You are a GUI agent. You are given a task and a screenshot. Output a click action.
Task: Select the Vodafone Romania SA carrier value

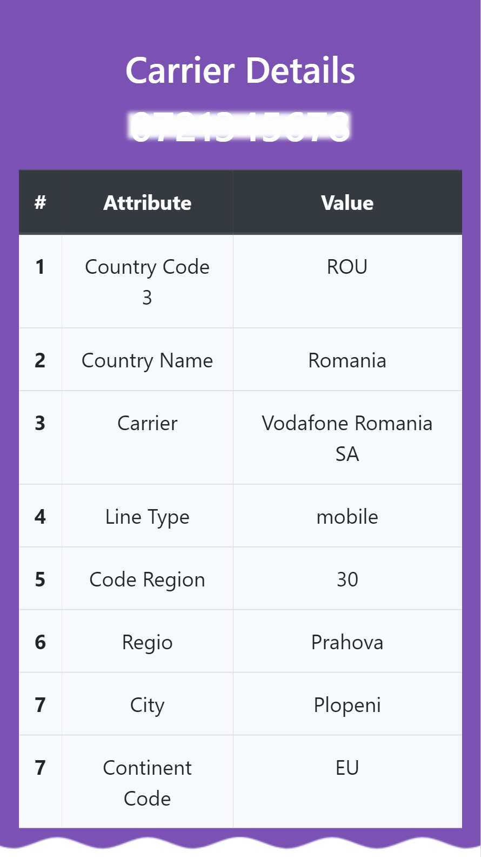coord(348,438)
